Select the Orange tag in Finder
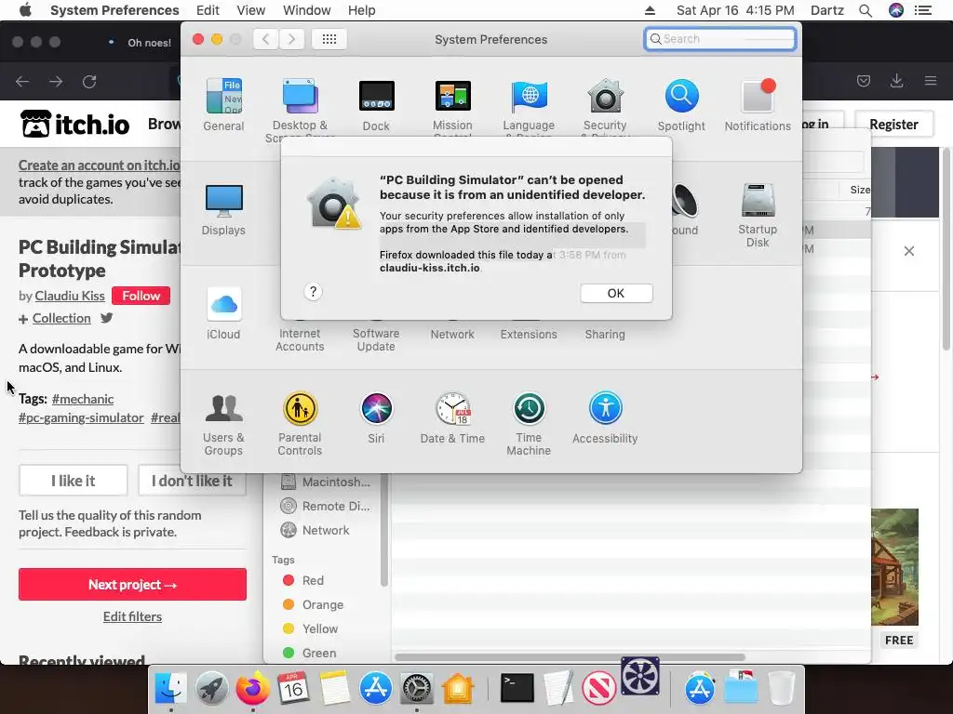Viewport: 953px width, 714px height. pos(313,604)
